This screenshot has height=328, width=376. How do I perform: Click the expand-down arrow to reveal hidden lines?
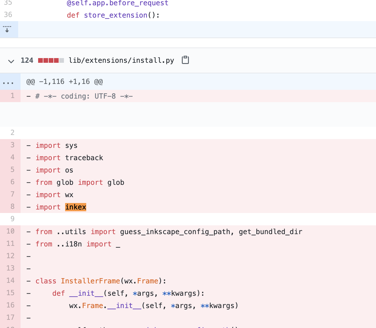[7, 29]
